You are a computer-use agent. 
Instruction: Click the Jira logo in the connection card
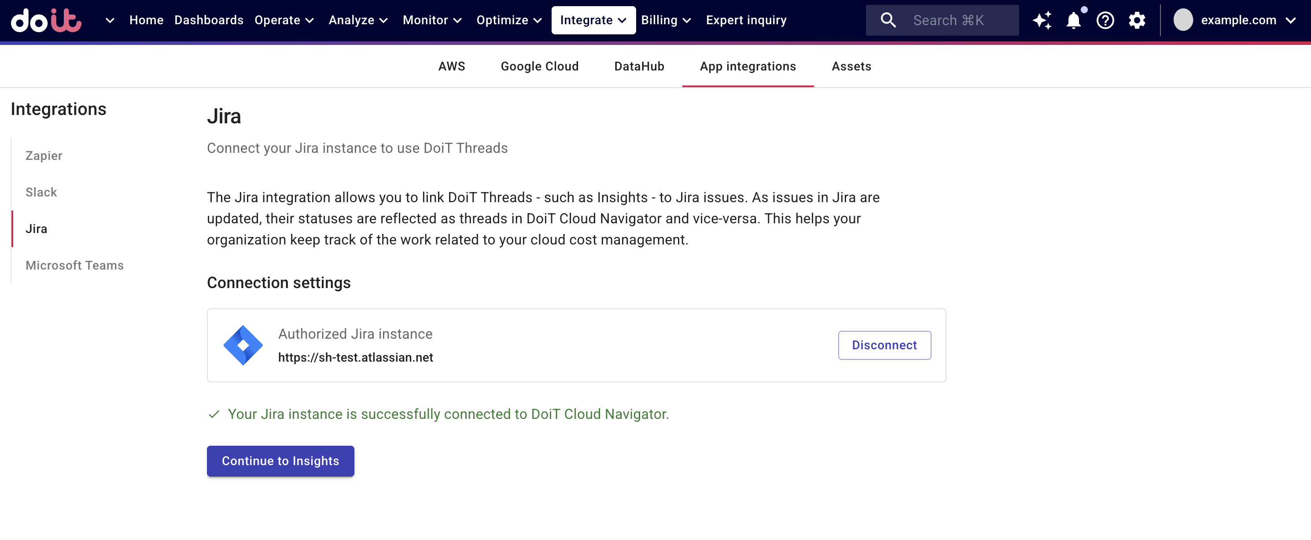click(x=243, y=345)
